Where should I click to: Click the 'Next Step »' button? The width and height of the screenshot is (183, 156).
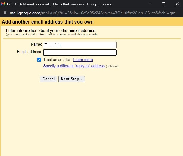71,79
